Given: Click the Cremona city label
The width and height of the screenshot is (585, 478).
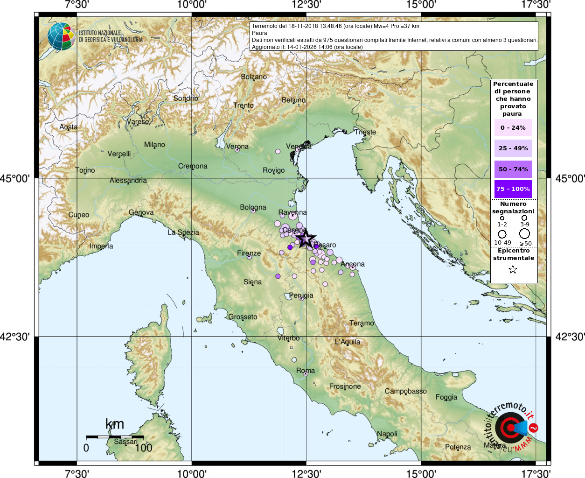Looking at the screenshot, I should tap(193, 166).
